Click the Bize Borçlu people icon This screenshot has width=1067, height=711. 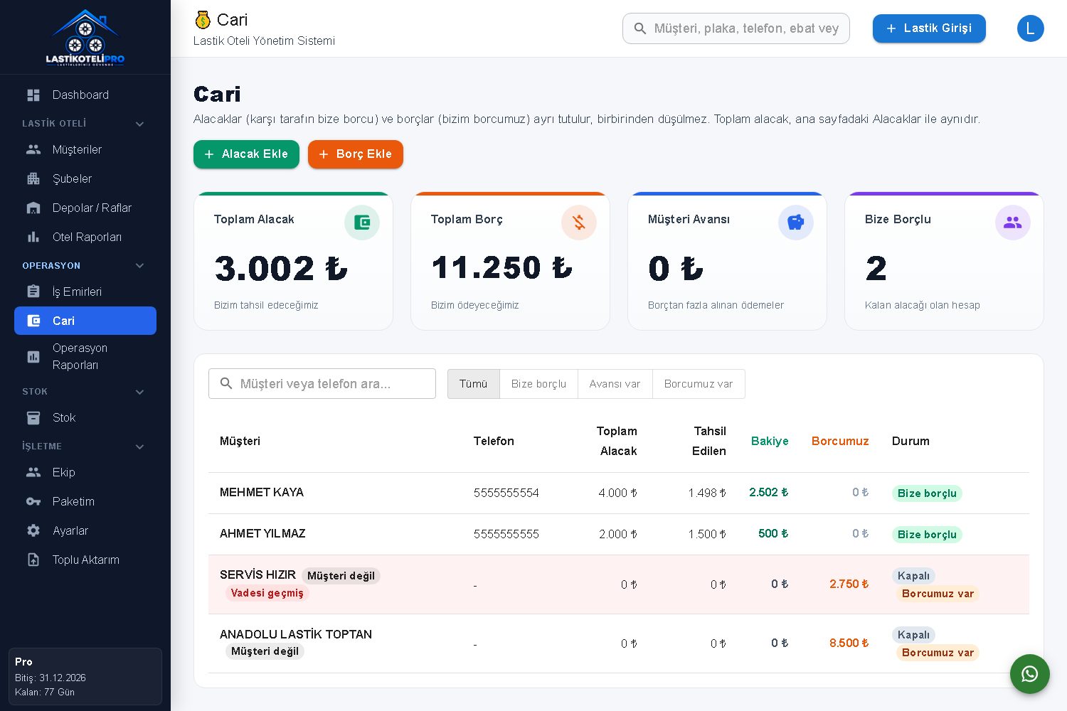click(1013, 223)
